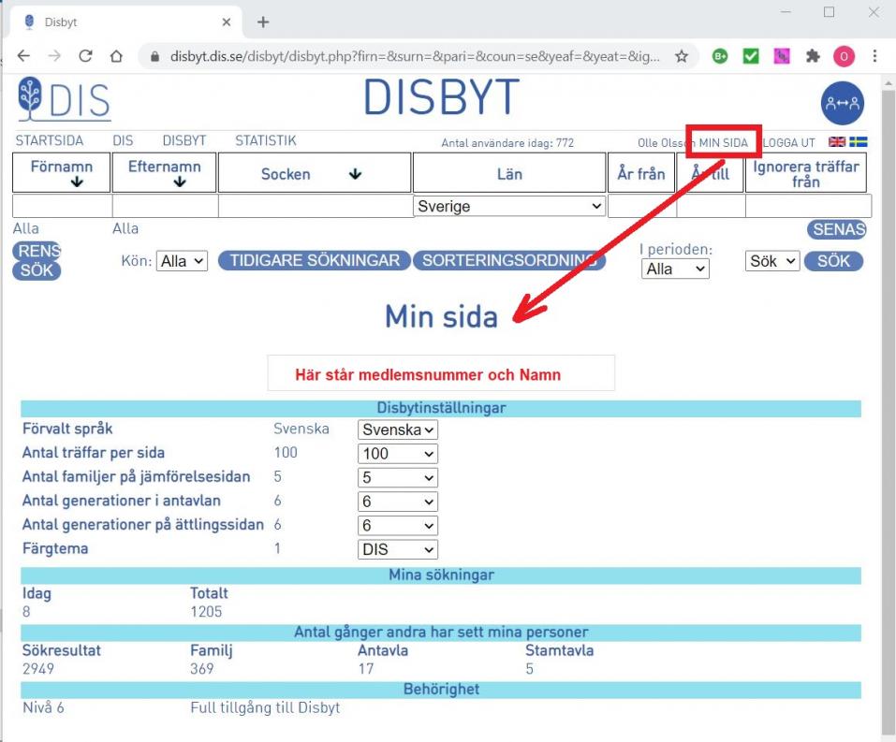
Task: Click the round blue family-match icon
Action: coord(842,104)
